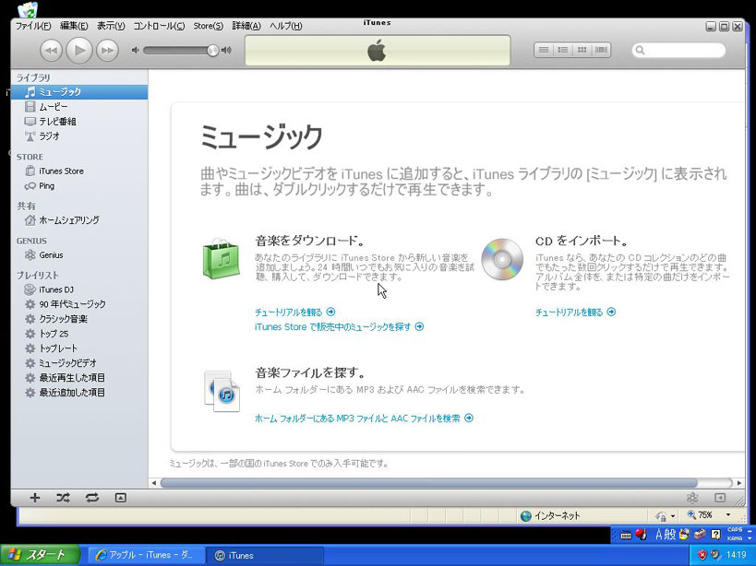Click the language bar help question icon
This screenshot has height=566, width=756.
(716, 535)
